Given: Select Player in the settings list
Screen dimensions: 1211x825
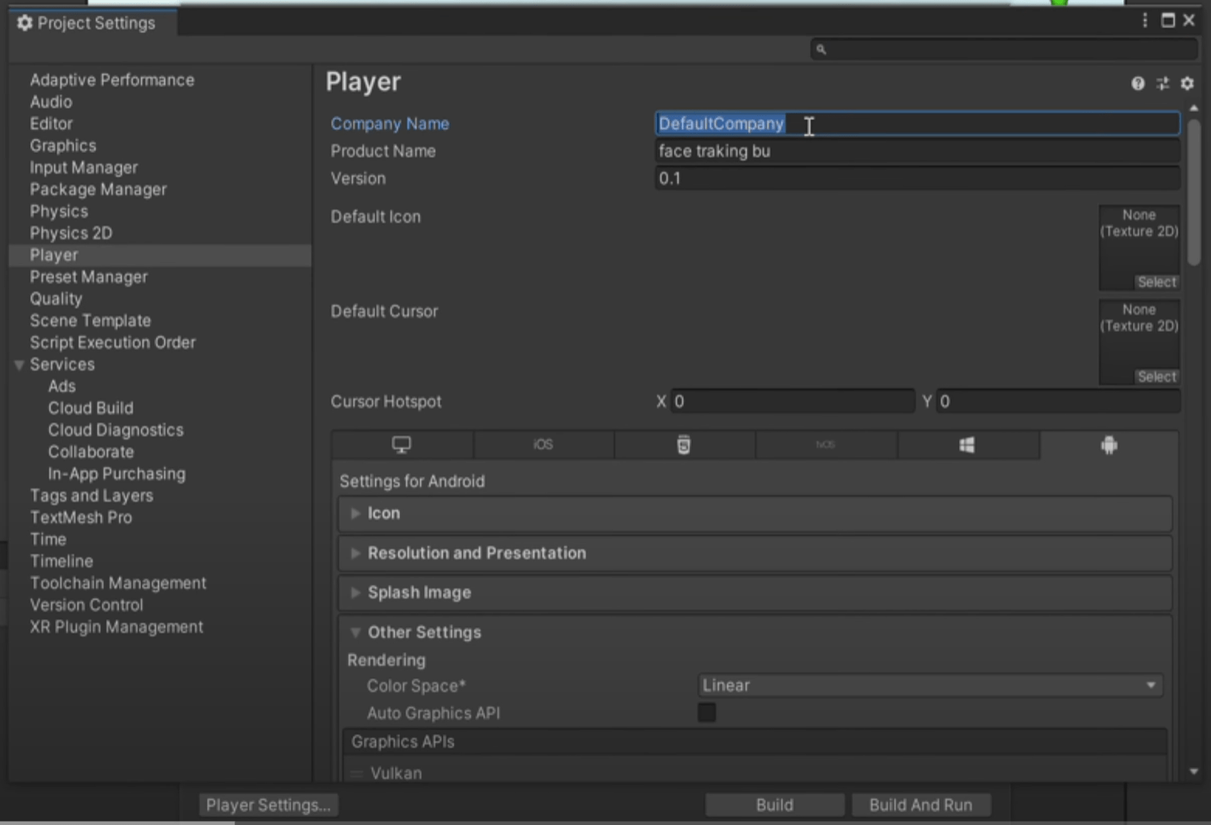Looking at the screenshot, I should 160,256.
